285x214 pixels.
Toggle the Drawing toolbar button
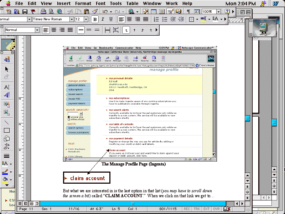pyautogui.click(x=170, y=12)
